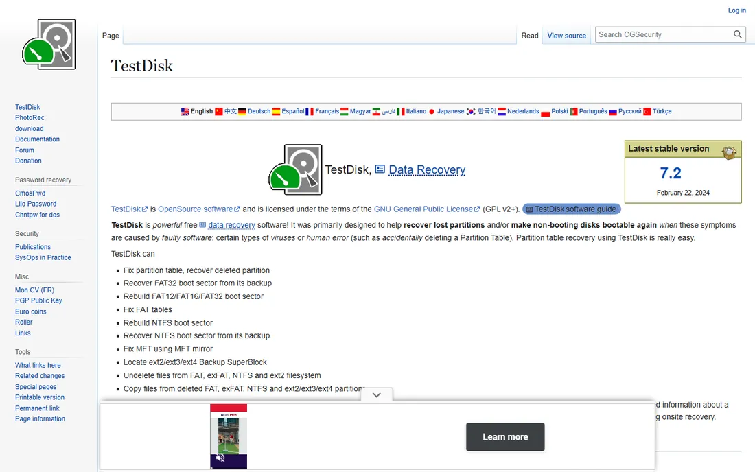Click the page icon before Data Recovery heading
Viewport: 755px width, 472px height.
[380, 169]
